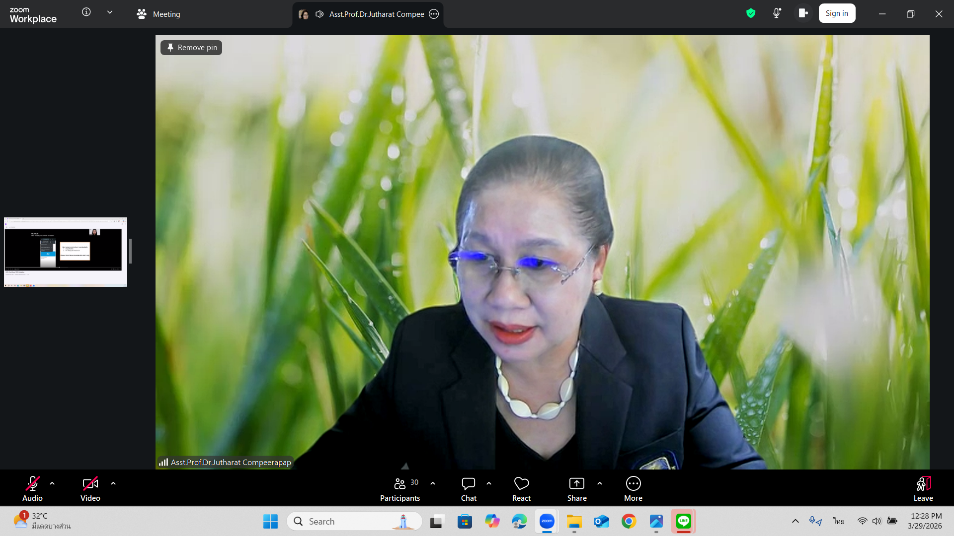
Task: Switch to the Meeting tab
Action: tap(159, 14)
